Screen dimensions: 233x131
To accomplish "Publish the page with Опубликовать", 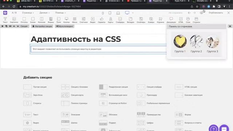I will tap(216, 13).
